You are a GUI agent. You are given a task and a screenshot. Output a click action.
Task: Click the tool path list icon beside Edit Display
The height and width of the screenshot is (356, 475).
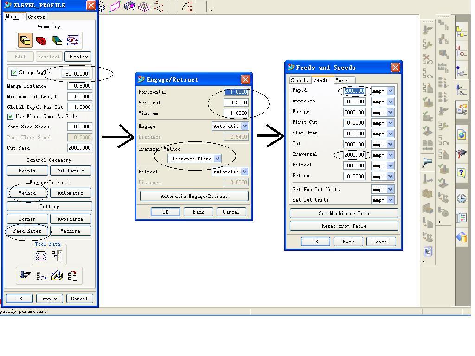tap(57, 256)
